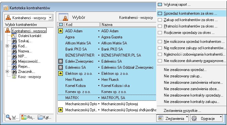Screen dimensions: 227x125
Task: Open the Zestawienia menu arrow
Action: (x=187, y=116)
